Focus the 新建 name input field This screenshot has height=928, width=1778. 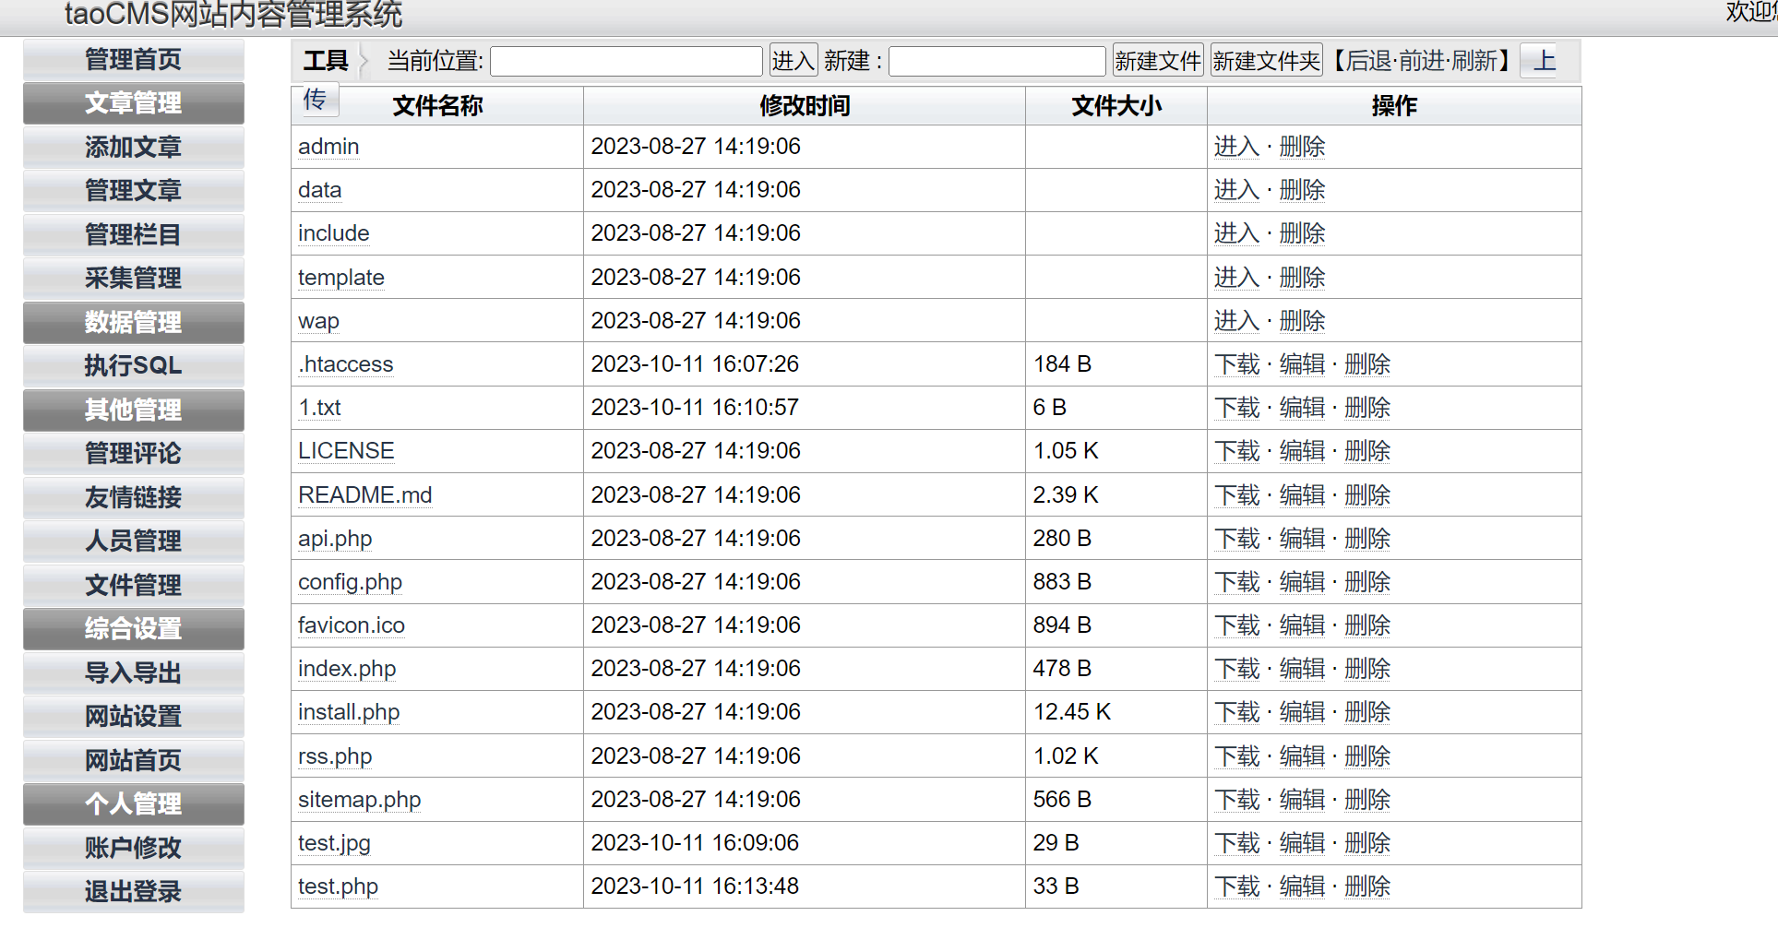tap(996, 62)
